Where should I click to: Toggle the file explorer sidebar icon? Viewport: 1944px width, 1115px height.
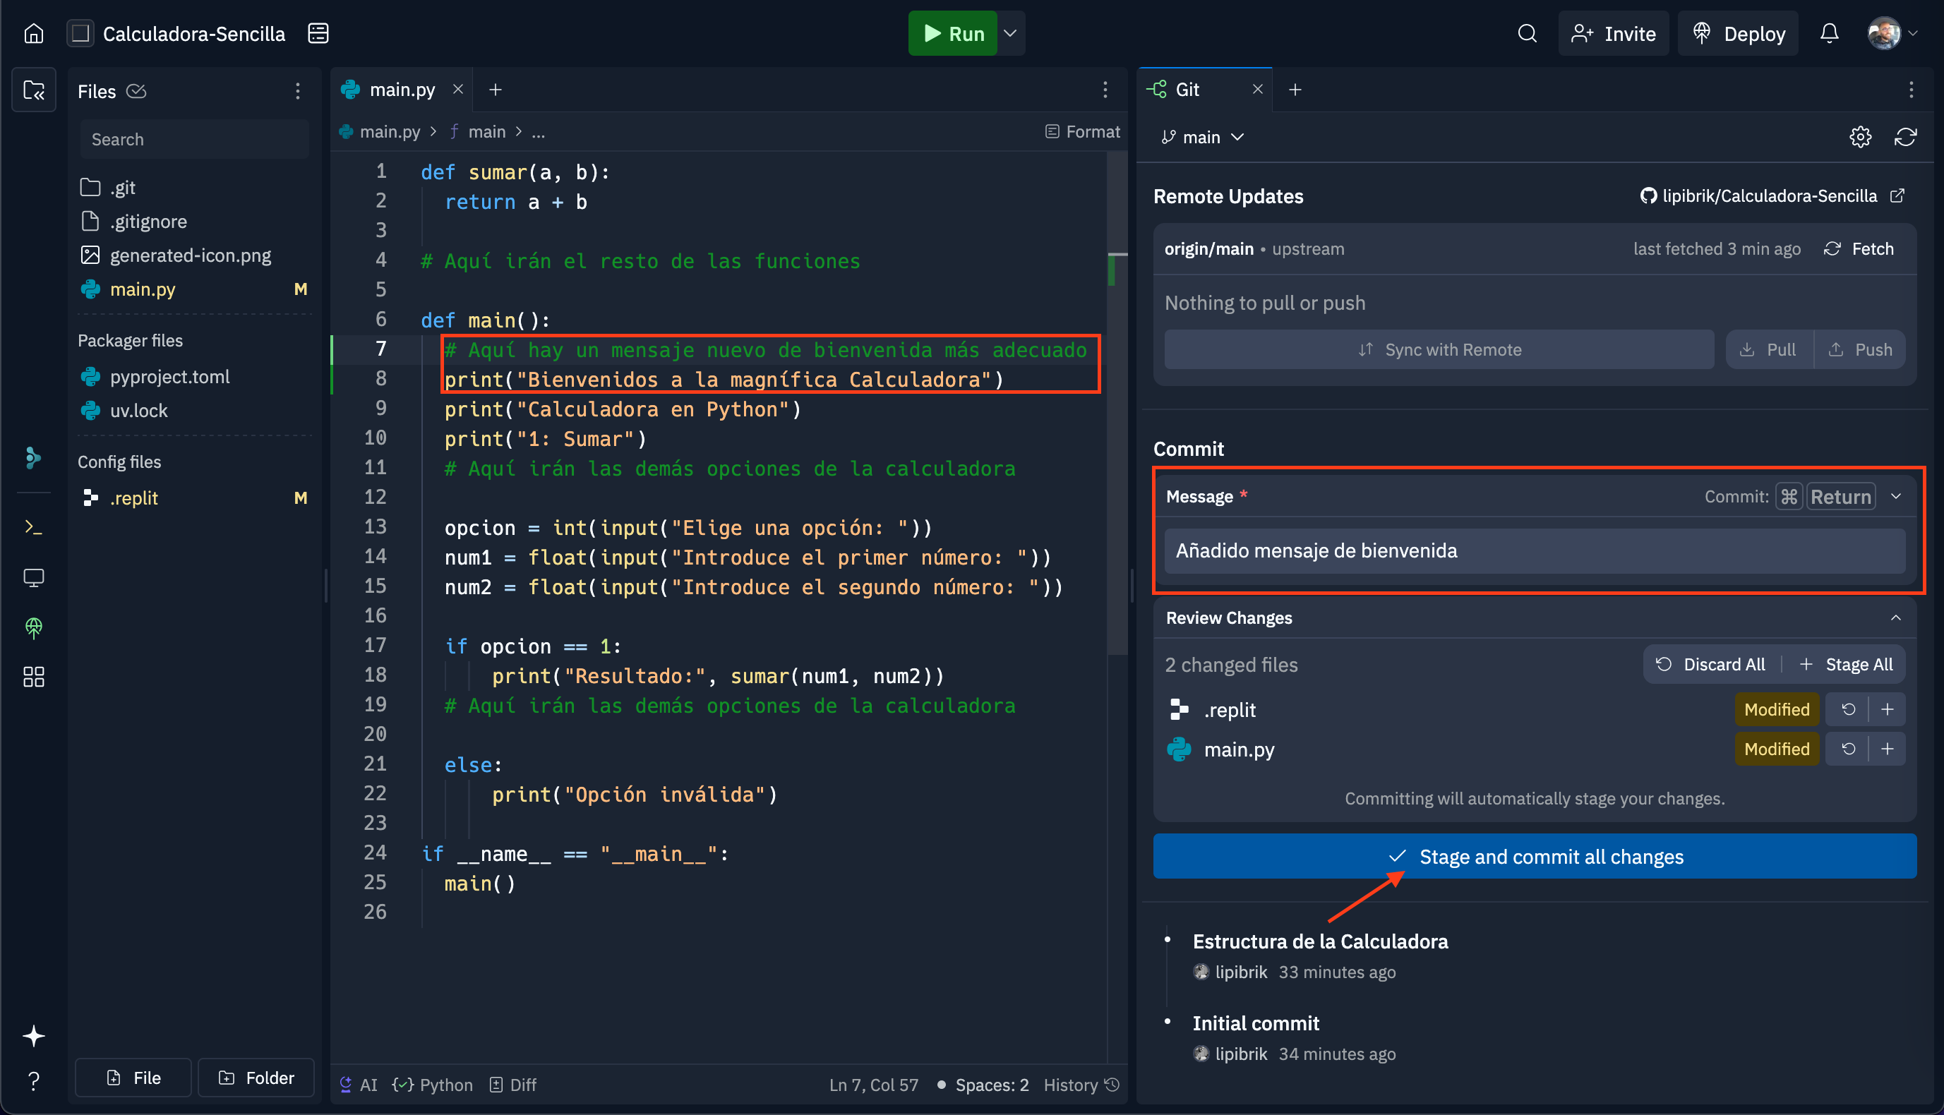tap(34, 91)
